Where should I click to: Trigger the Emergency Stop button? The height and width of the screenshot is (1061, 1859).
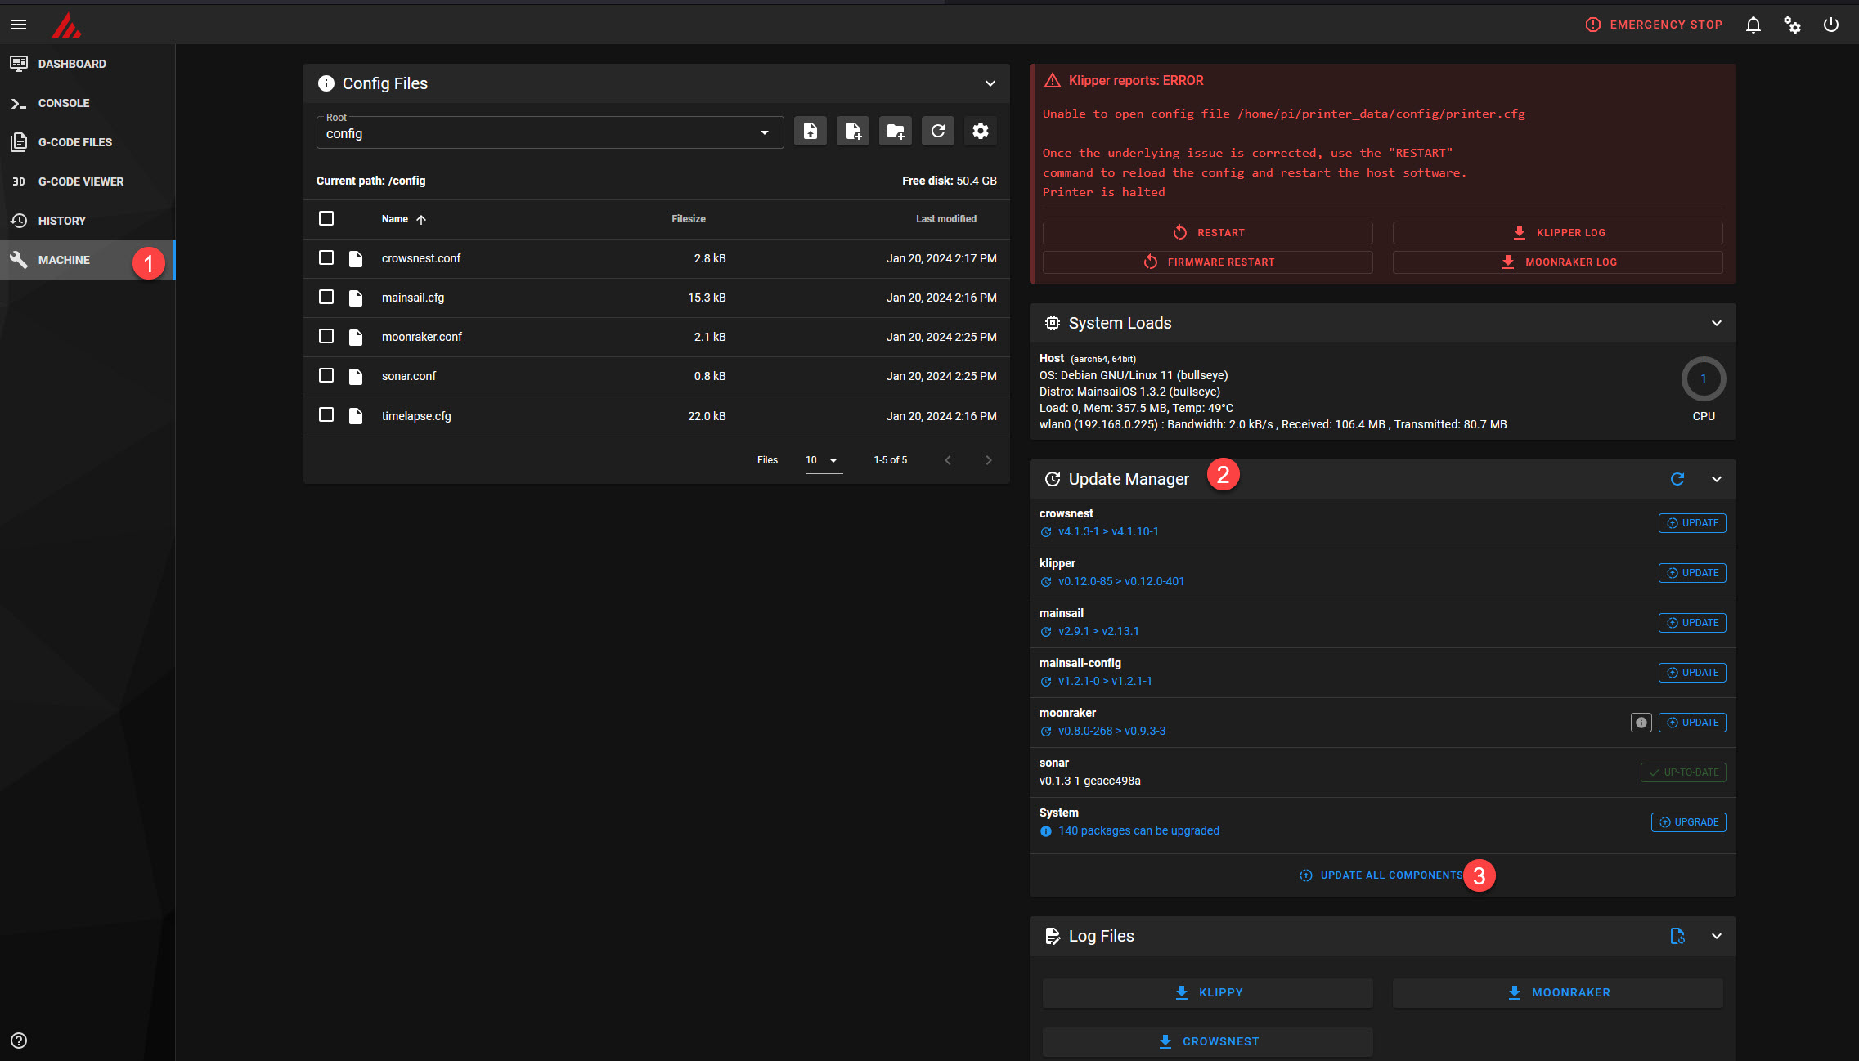pos(1654,25)
